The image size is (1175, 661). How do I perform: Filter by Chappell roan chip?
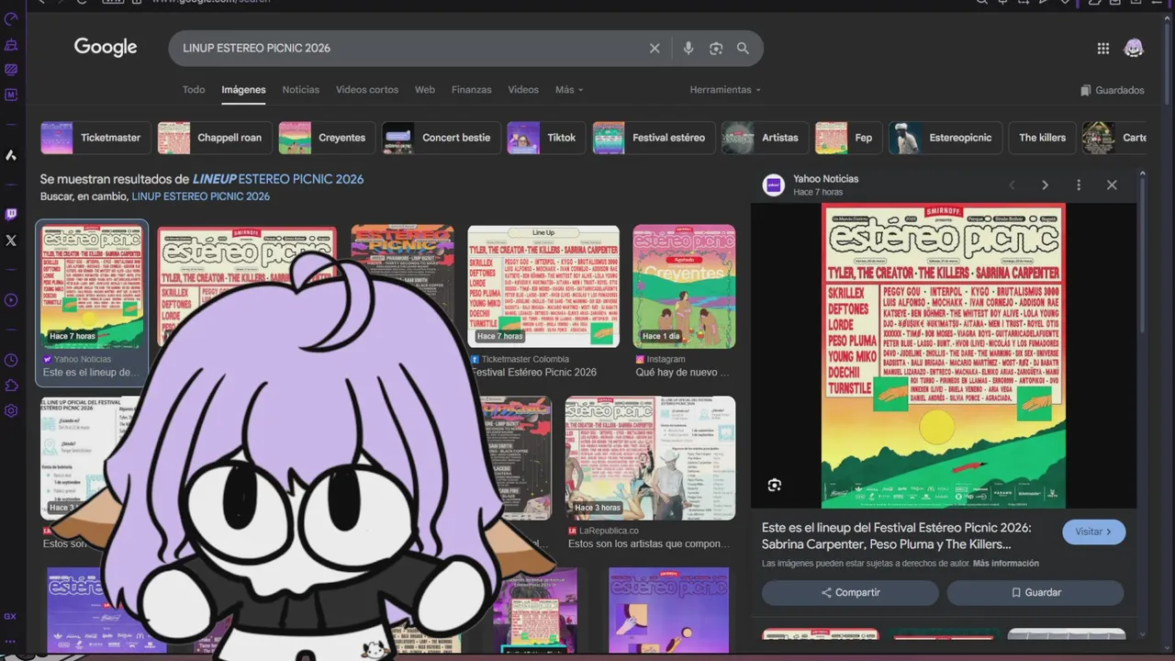click(x=216, y=138)
